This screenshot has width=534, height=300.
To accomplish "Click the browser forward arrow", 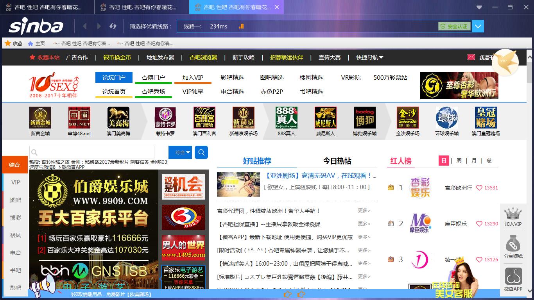I will [99, 26].
